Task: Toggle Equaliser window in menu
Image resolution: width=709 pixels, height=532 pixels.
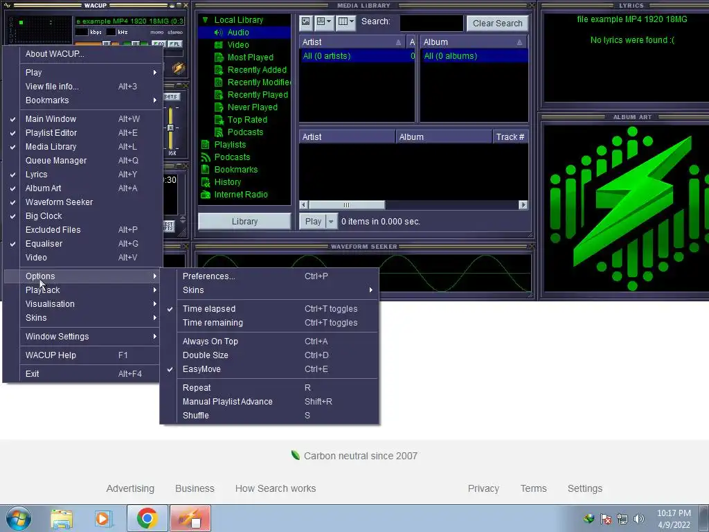Action: click(x=82, y=244)
